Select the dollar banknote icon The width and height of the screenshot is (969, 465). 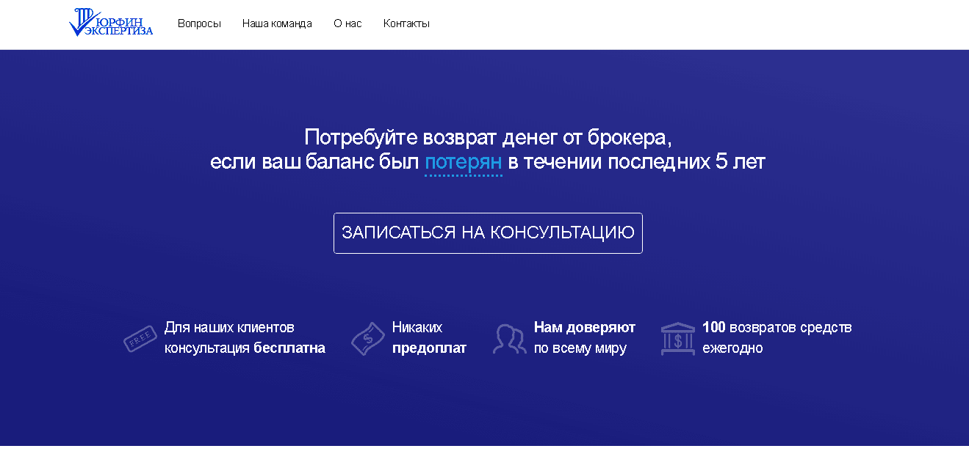367,338
